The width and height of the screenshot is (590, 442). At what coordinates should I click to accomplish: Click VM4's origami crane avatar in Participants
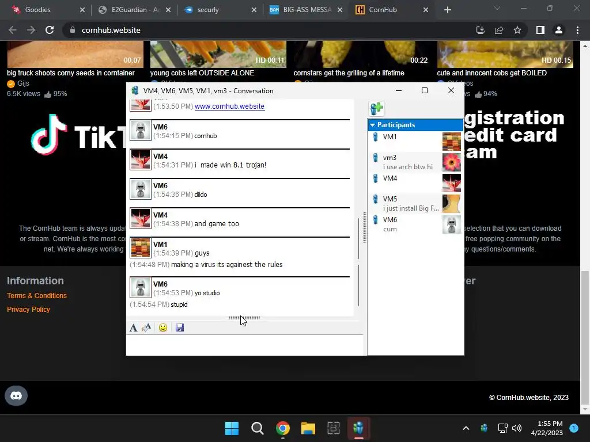pyautogui.click(x=452, y=183)
